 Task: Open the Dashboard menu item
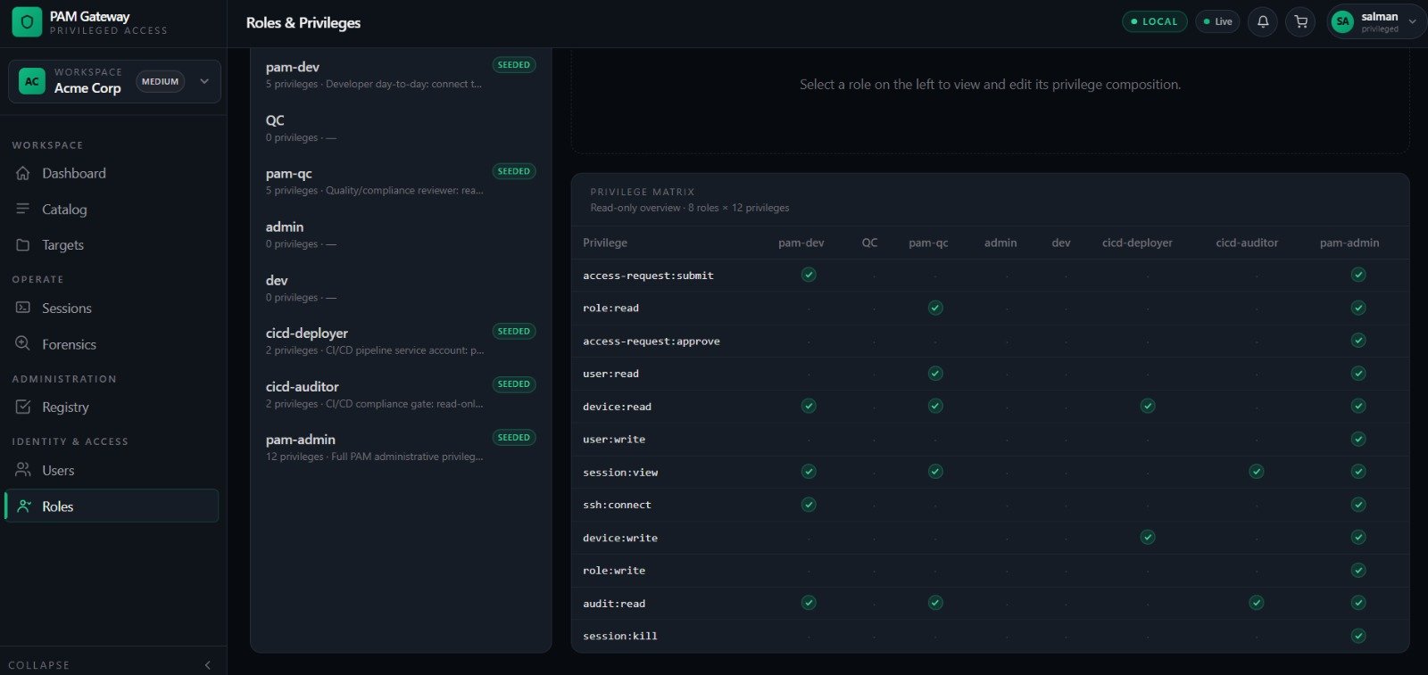pos(112,173)
